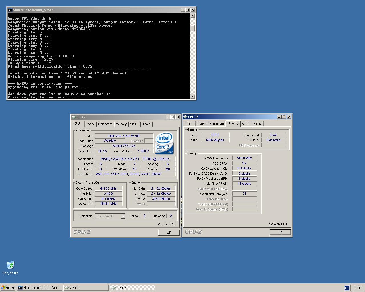365x292 pixels.
Task: Click the ET language indicator in the tray
Action: coord(347,288)
